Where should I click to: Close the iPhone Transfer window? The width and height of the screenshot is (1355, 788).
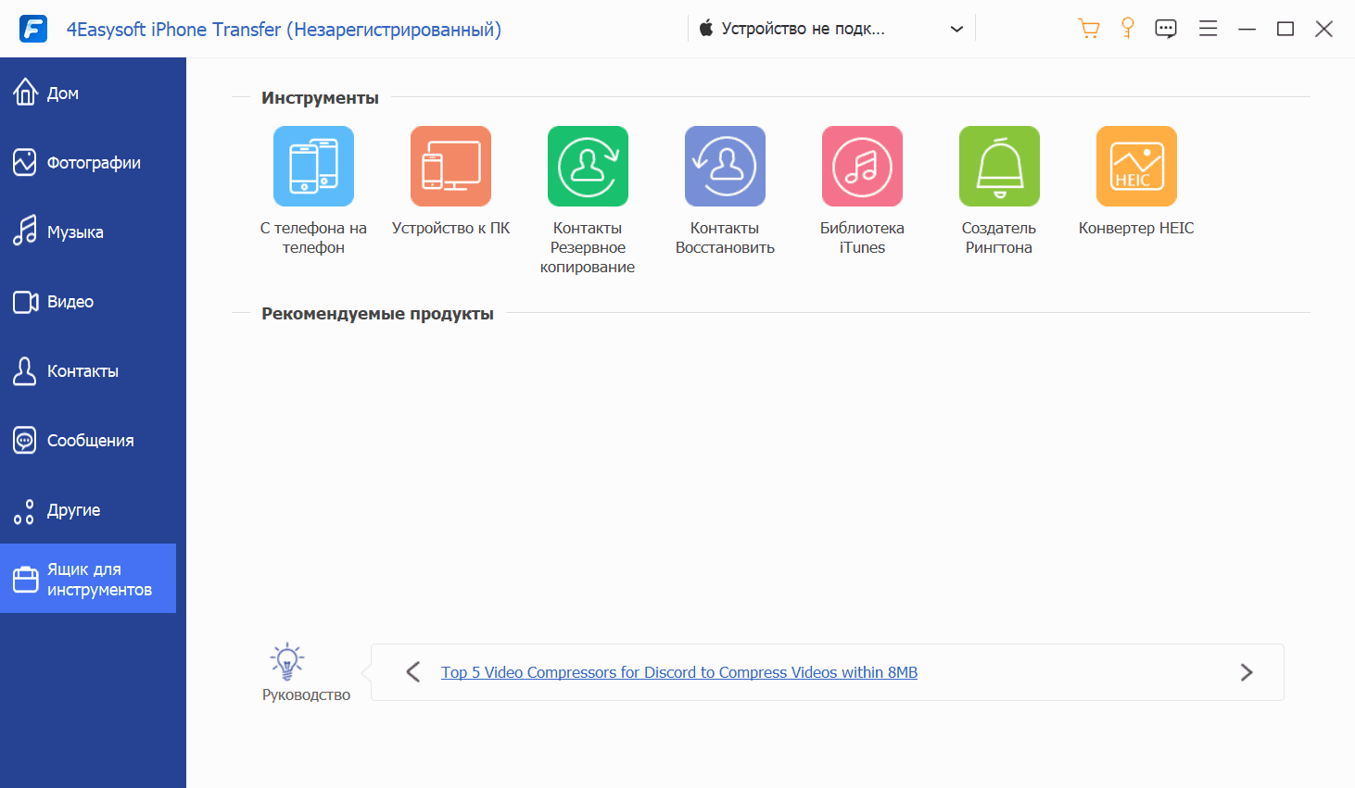(x=1324, y=29)
